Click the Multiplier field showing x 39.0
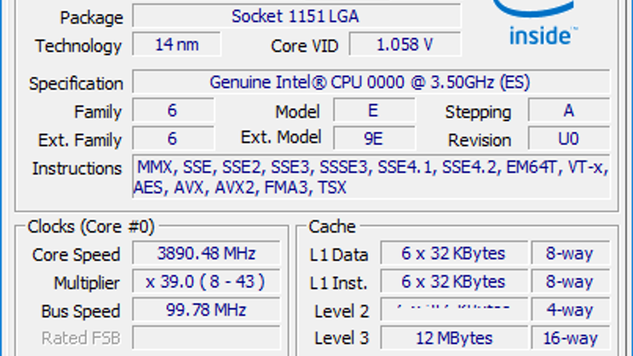 tap(206, 282)
